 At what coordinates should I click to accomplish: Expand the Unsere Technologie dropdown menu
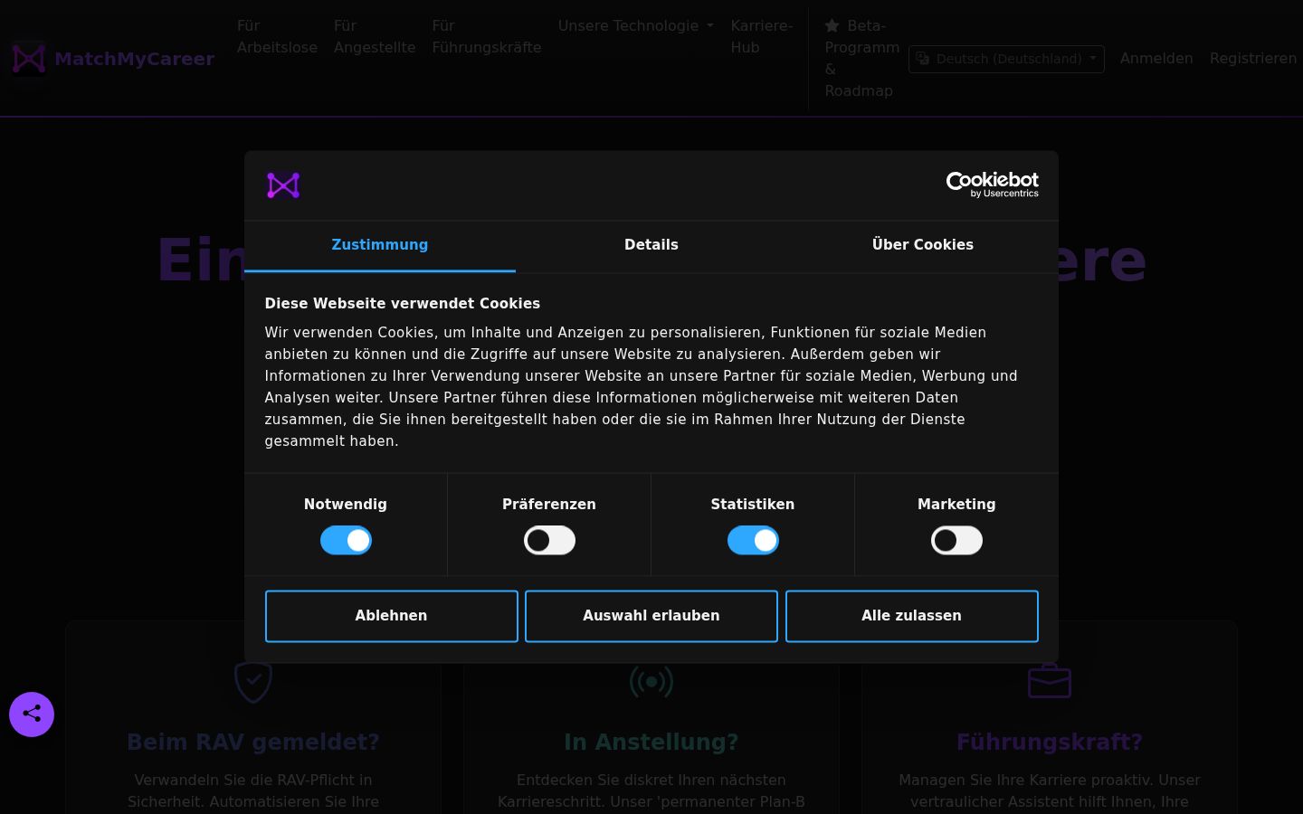point(636,26)
